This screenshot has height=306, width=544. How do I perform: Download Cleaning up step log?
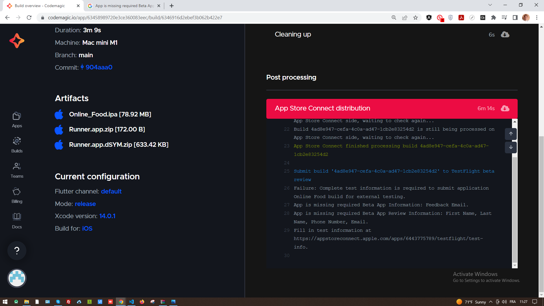point(505,35)
